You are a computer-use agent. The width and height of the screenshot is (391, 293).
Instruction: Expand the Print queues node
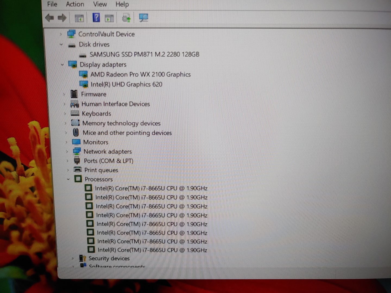[x=68, y=170]
